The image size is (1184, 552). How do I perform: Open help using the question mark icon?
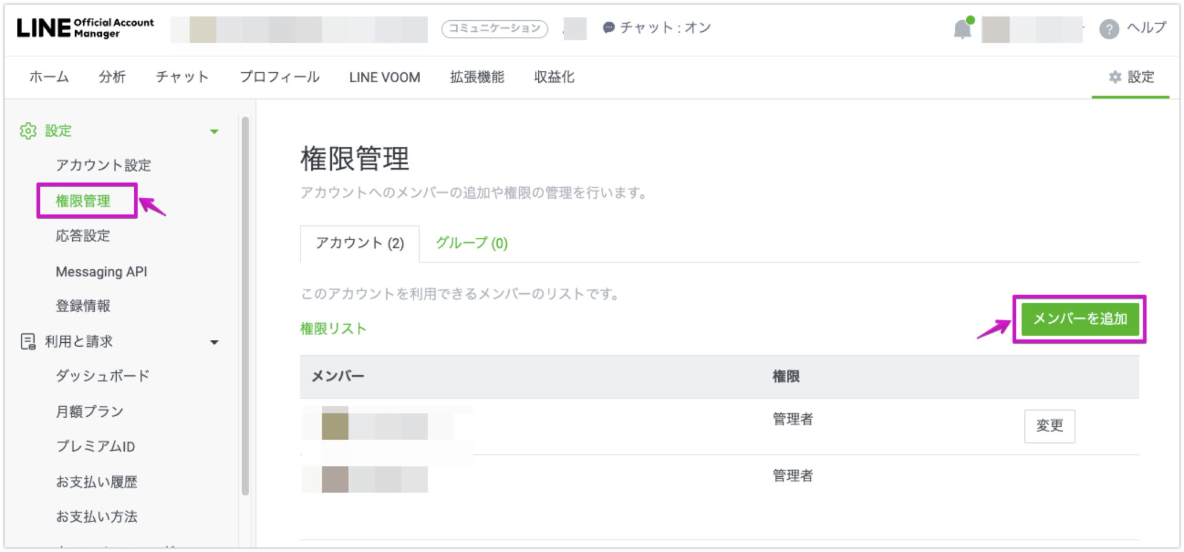[1109, 28]
